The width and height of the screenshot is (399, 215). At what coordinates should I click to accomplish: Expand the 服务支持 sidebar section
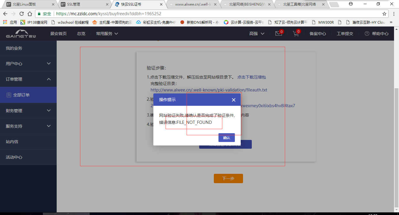click(x=28, y=126)
